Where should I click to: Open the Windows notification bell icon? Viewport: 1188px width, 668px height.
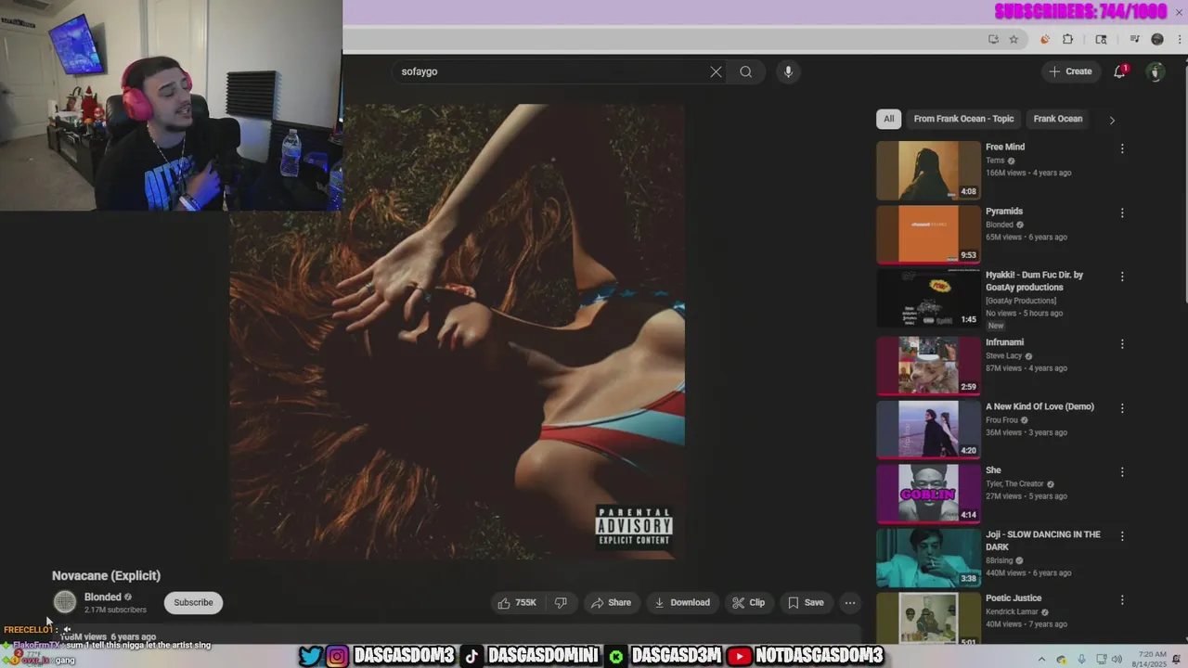point(1176,660)
